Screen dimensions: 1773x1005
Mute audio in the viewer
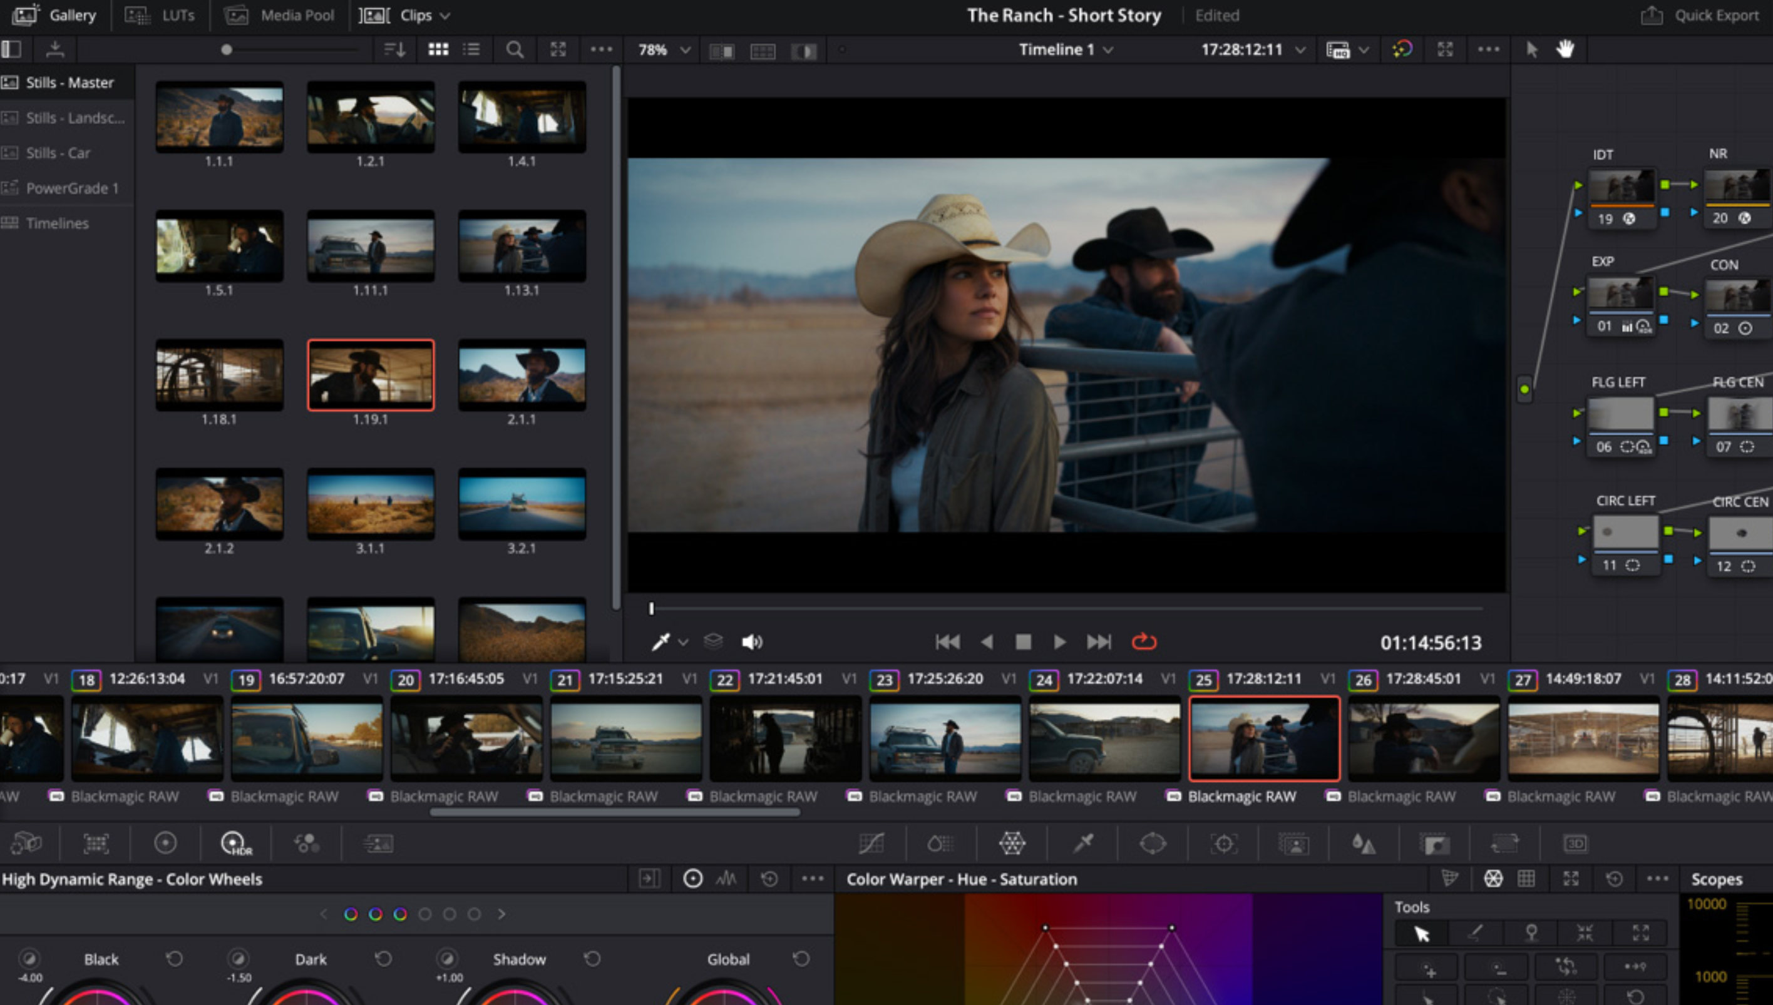click(753, 642)
